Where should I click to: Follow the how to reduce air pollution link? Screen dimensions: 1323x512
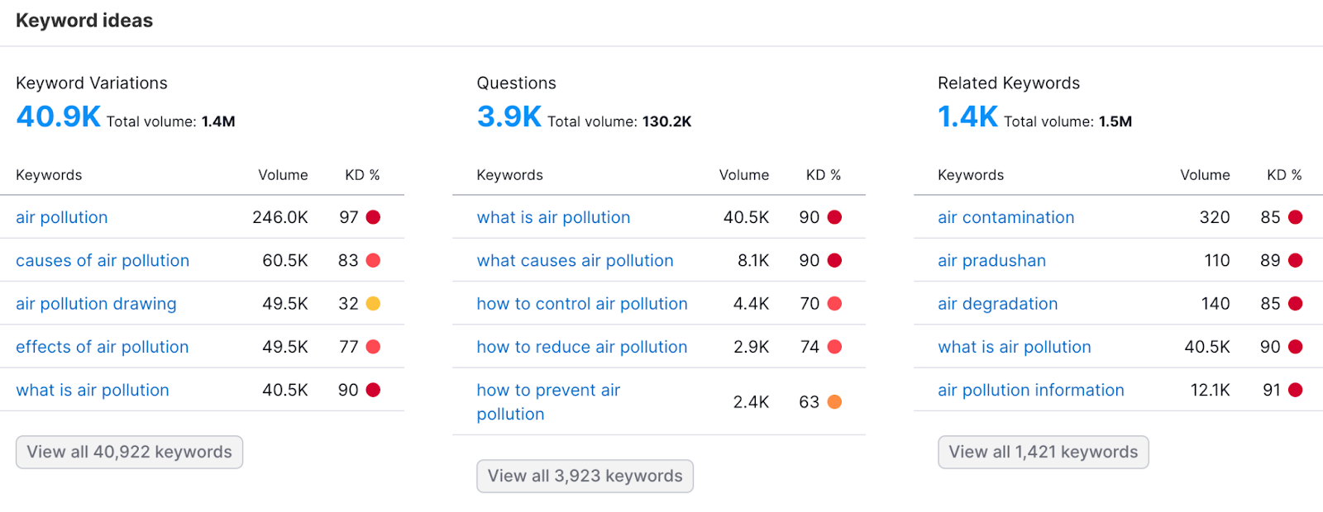(582, 348)
